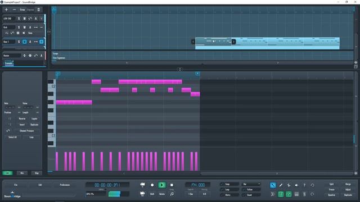Remove track with the minus icon
The width and height of the screenshot is (360, 202).
point(14,10)
